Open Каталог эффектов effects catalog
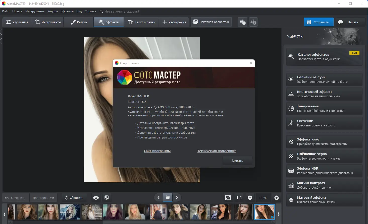Viewport: 368px width, 224px height. tap(324, 57)
